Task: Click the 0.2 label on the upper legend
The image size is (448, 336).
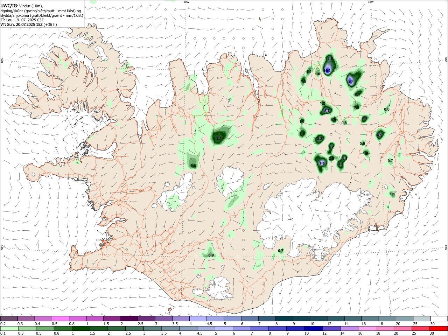Action: pyautogui.click(x=3, y=324)
